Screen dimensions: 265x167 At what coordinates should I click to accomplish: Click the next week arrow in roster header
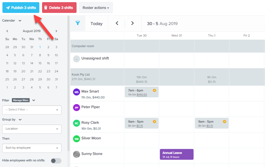pos(133,23)
